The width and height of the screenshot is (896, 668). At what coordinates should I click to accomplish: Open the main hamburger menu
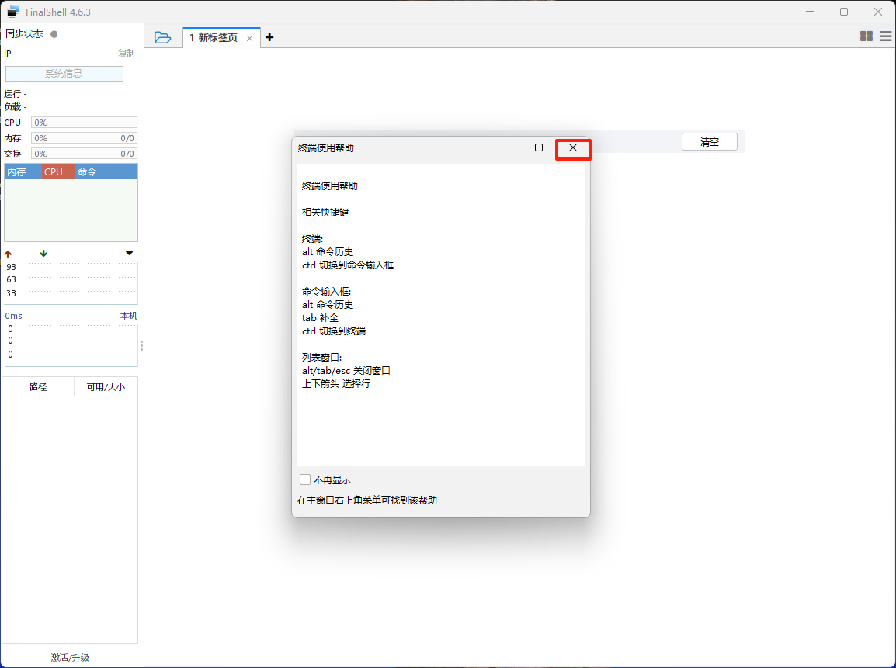click(x=886, y=36)
